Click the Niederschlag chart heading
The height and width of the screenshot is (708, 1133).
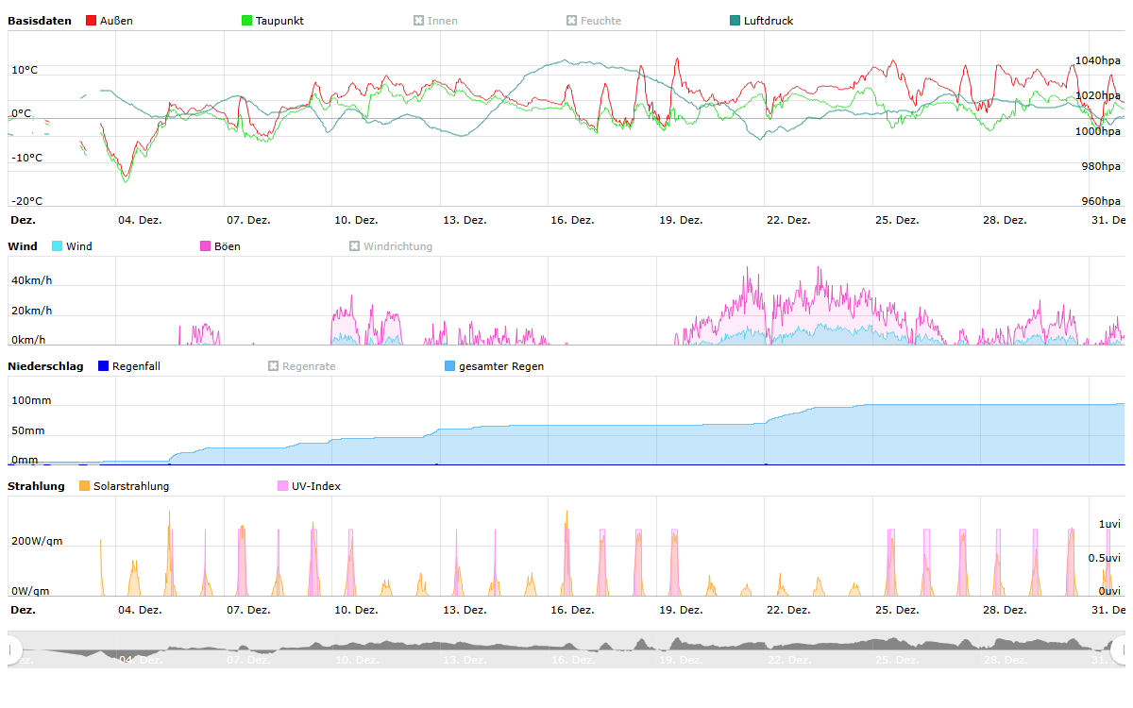(45, 366)
